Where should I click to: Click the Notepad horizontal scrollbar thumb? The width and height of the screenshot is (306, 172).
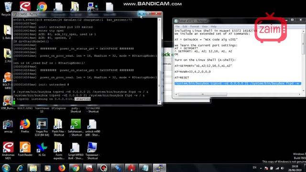[x=203, y=95]
